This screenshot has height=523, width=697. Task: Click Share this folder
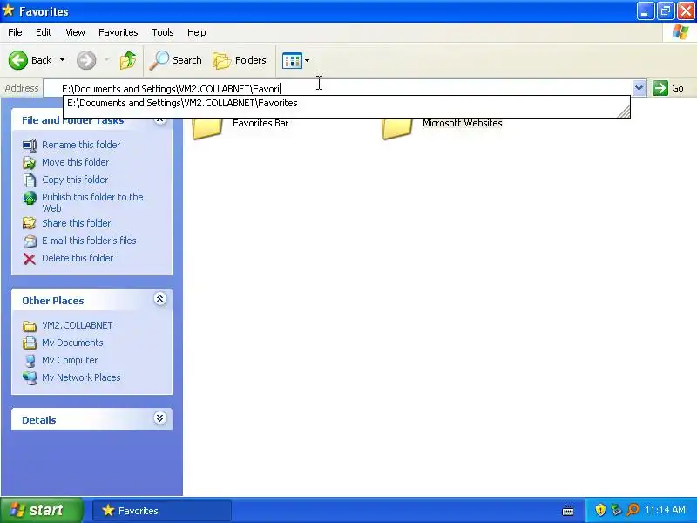tap(76, 223)
